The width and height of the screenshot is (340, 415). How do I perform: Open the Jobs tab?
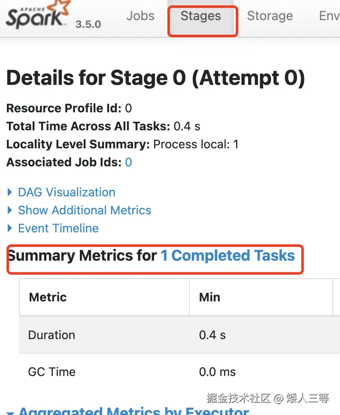tap(140, 16)
